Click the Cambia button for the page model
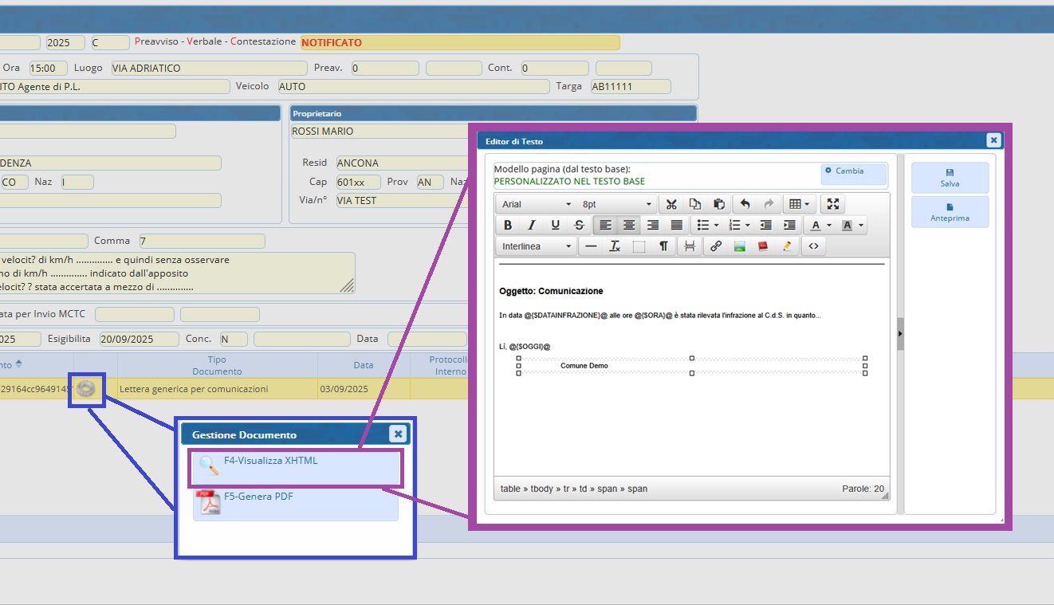The width and height of the screenshot is (1054, 605). click(x=854, y=174)
